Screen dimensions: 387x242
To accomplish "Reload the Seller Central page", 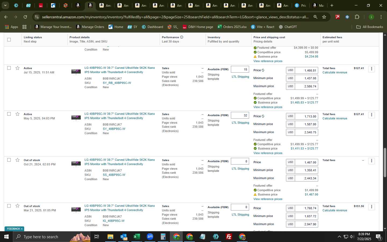I will click(25, 17).
